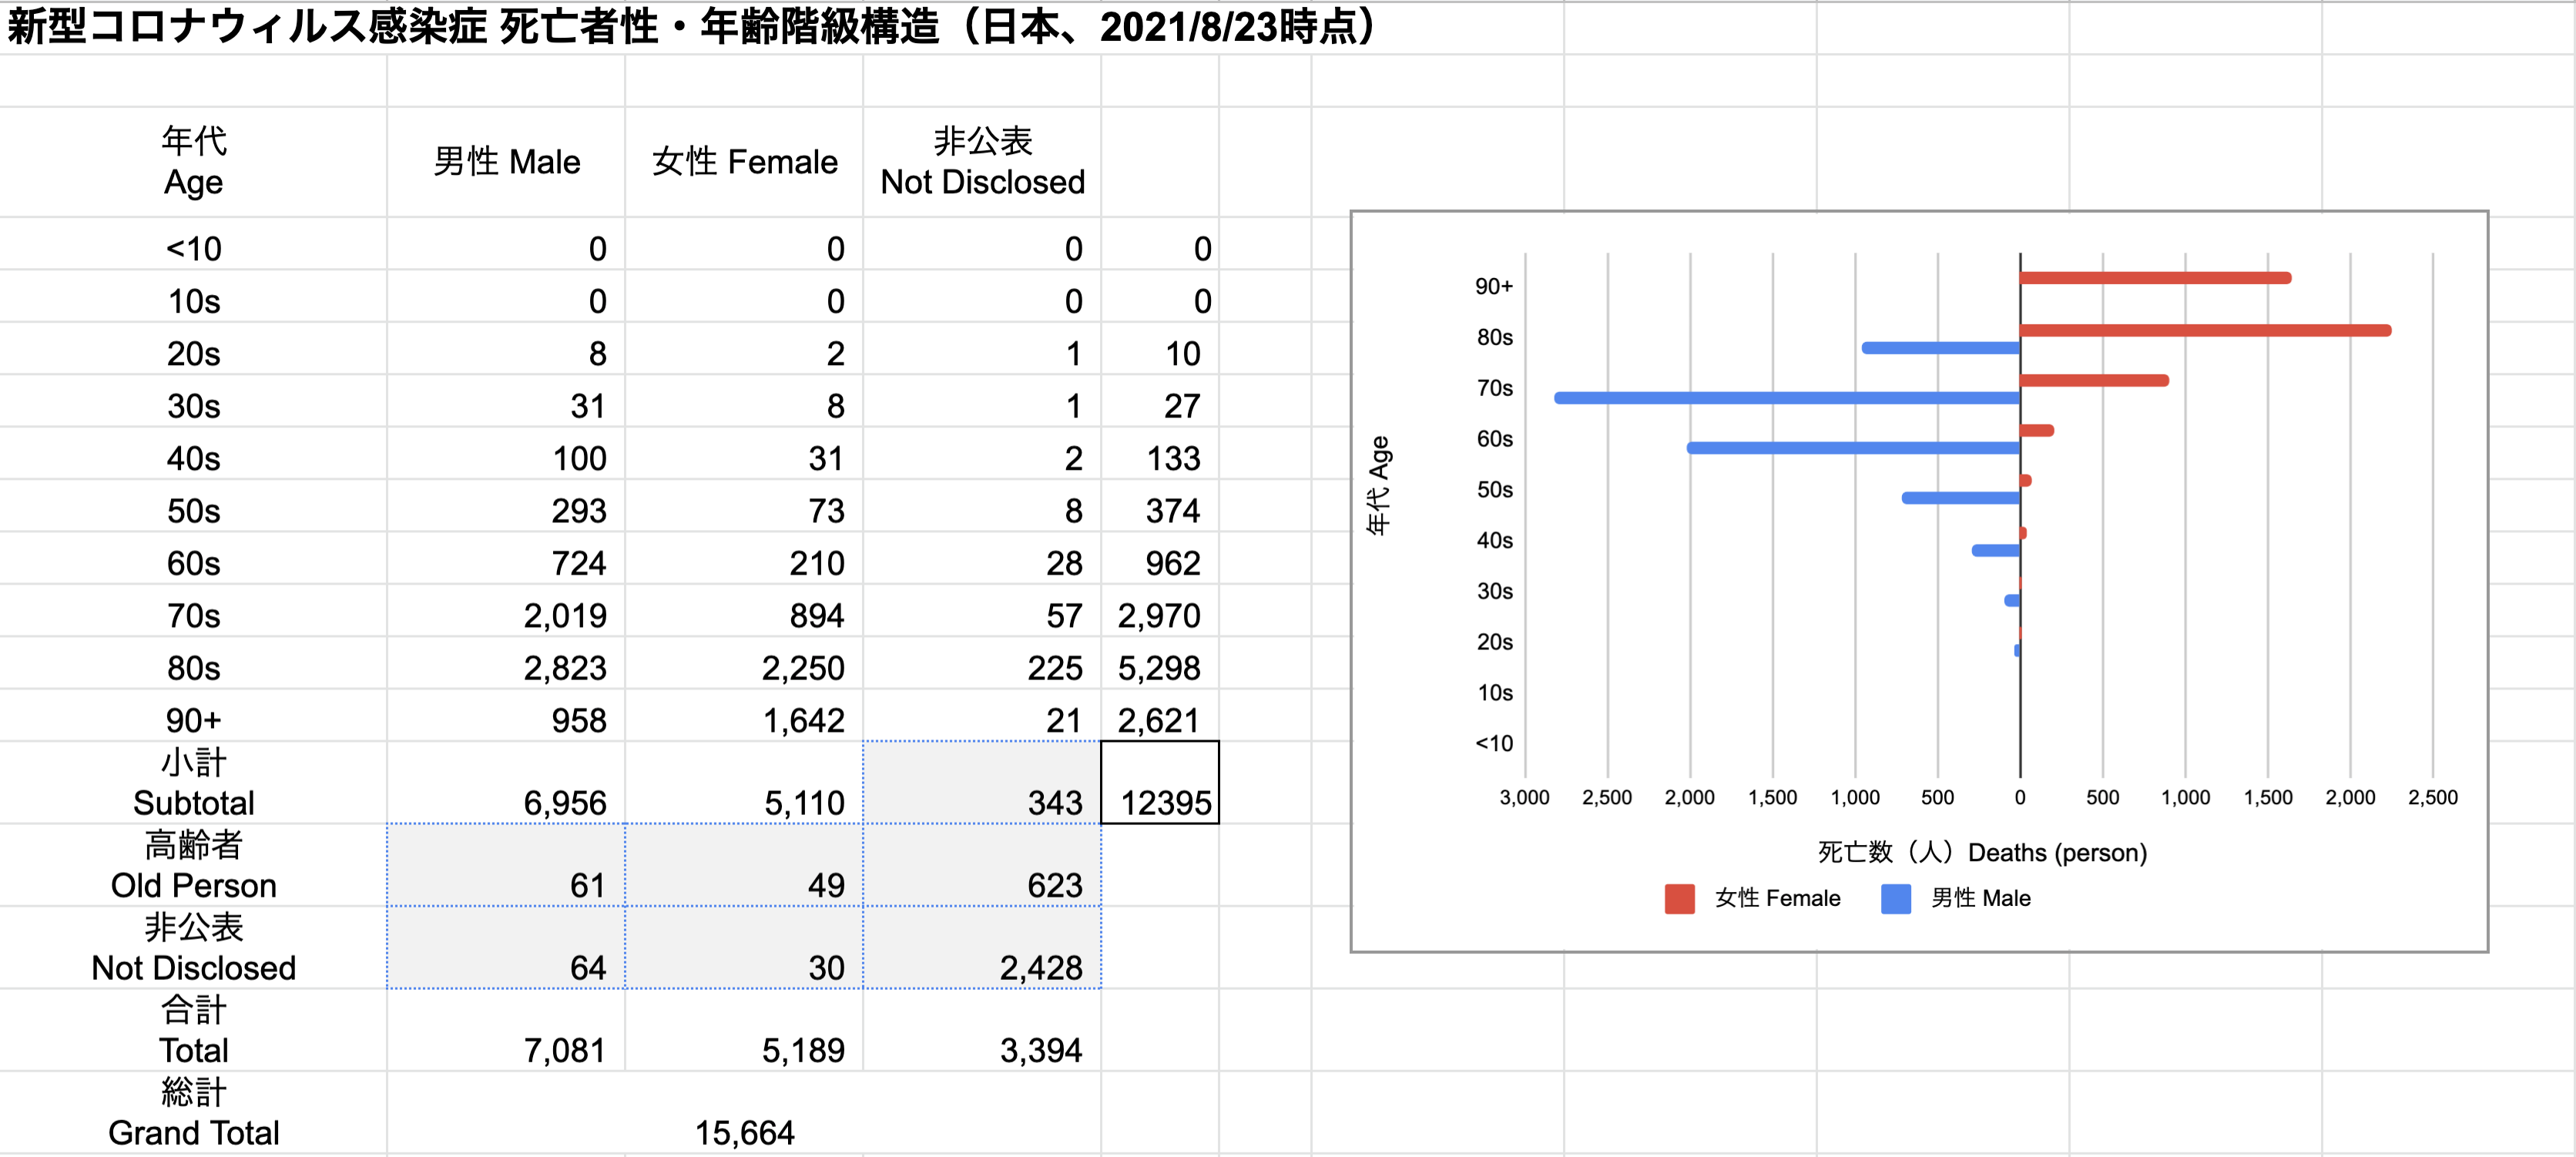Click the 女性 Female legend label
The height and width of the screenshot is (1157, 2576).
click(1777, 898)
